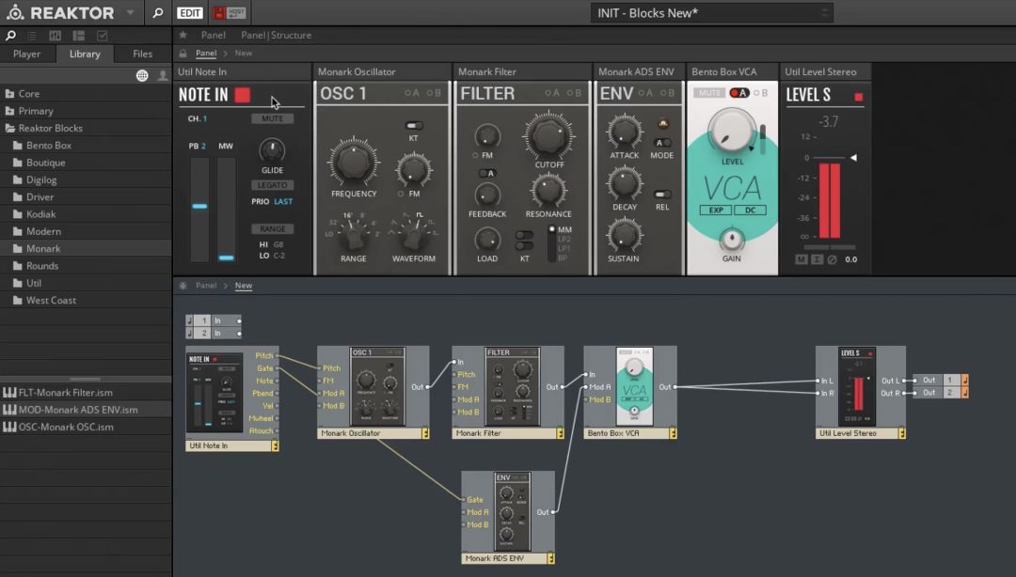Image resolution: width=1016 pixels, height=577 pixels.
Task: Open the Bento Box folder
Action: 86,146
